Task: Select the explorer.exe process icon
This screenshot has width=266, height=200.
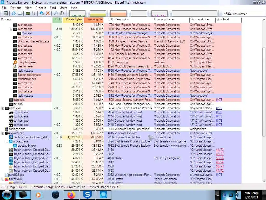Action: coord(6,133)
